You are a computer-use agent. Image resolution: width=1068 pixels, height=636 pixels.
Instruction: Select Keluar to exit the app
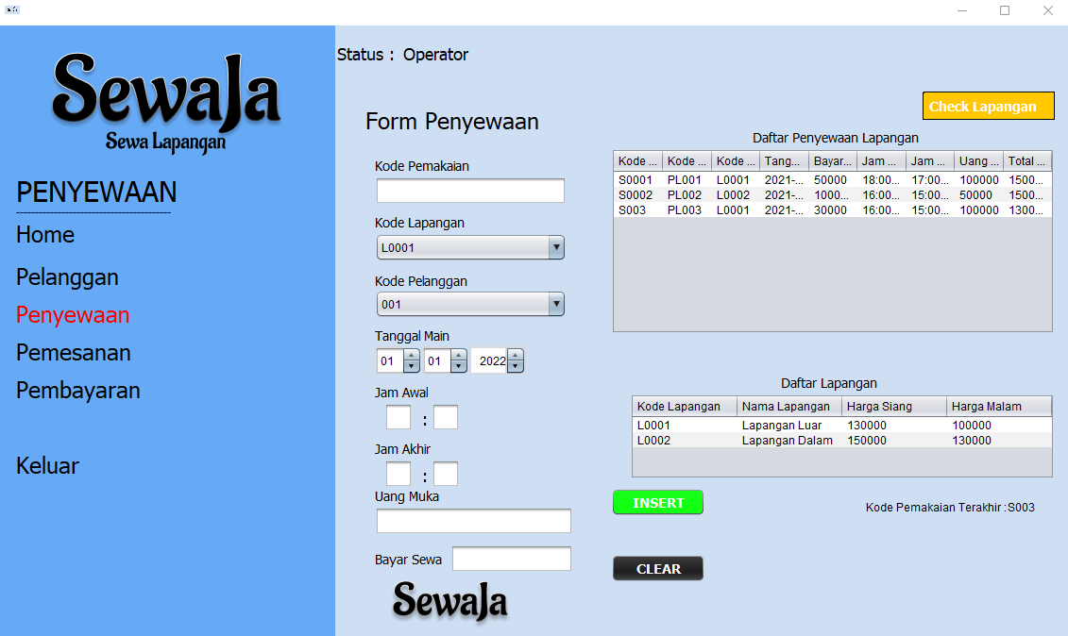coord(47,466)
